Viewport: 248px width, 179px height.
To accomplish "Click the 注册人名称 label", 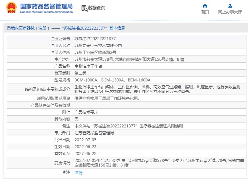I will click(60, 46).
